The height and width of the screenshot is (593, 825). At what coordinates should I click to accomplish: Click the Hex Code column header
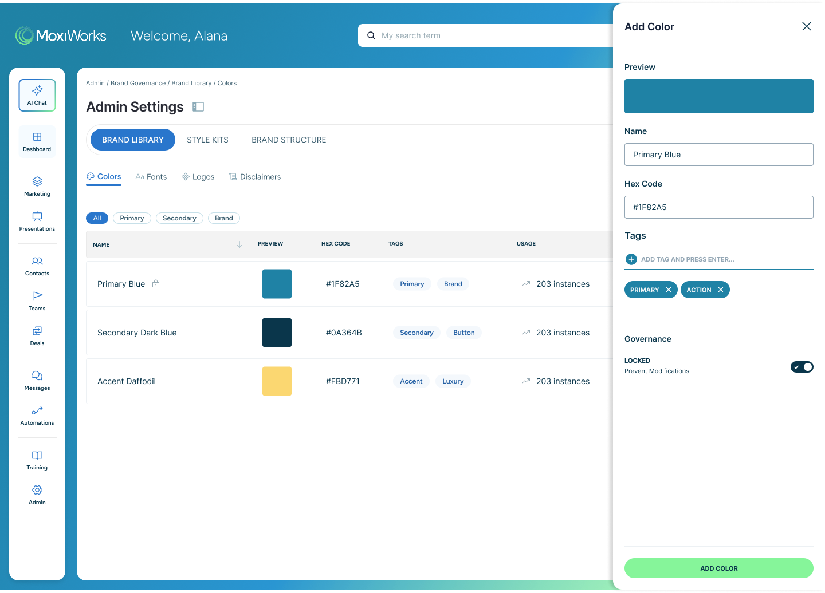336,244
